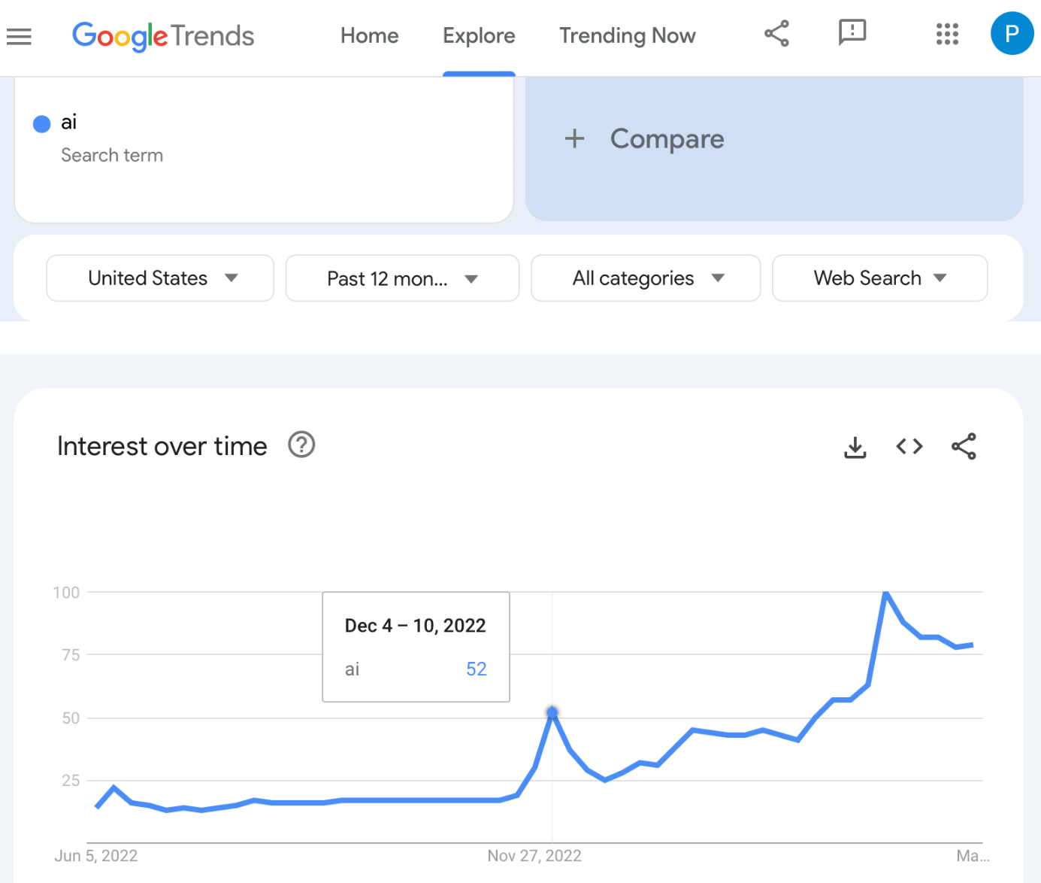Image resolution: width=1041 pixels, height=883 pixels.
Task: Open the send feedback icon
Action: 852,32
